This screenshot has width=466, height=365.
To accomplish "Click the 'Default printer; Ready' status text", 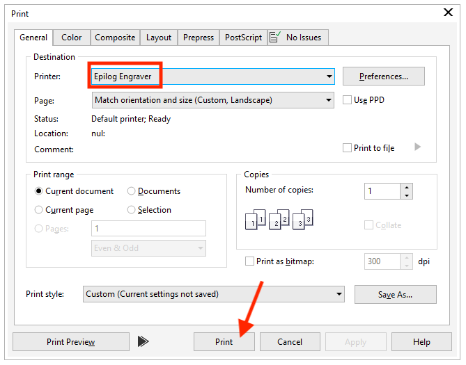I will click(x=131, y=119).
